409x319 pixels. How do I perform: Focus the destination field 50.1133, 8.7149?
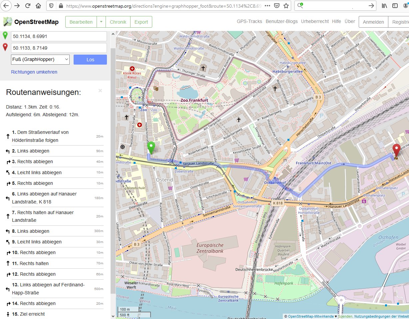pos(59,48)
